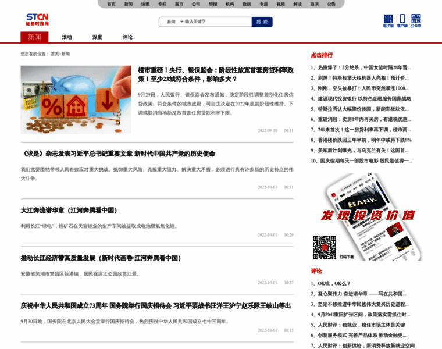
Task: Switch to the 深度 tab
Action: pyautogui.click(x=97, y=37)
